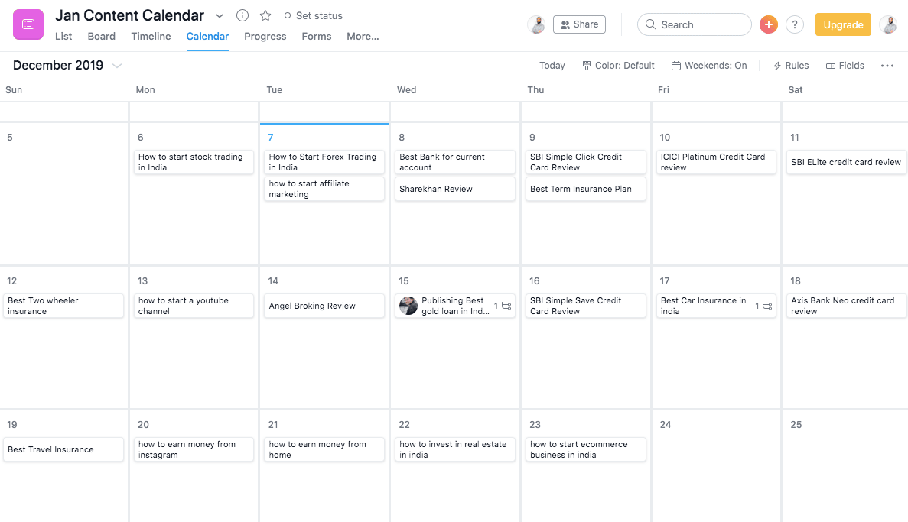
Task: Click the Upgrade button
Action: tap(843, 24)
